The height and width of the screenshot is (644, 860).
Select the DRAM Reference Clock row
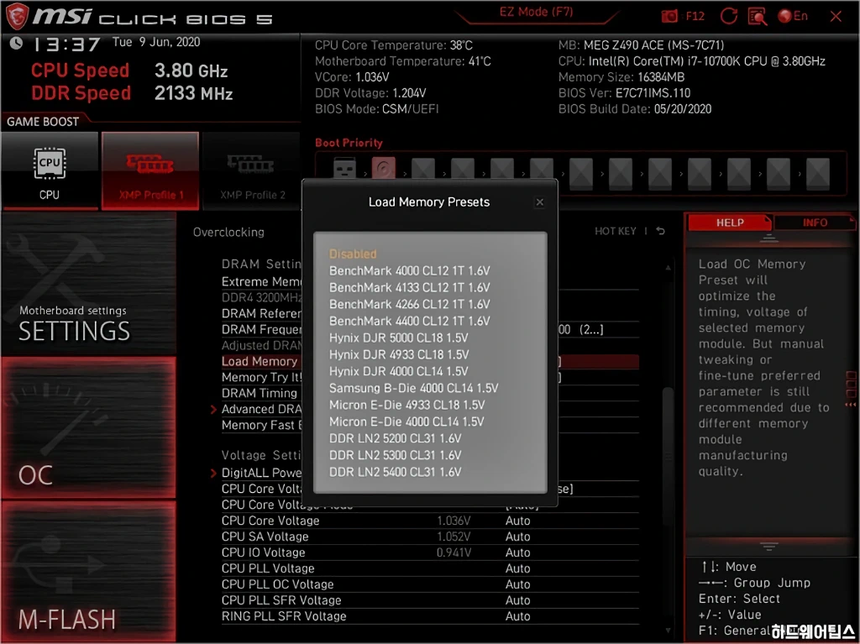pyautogui.click(x=430, y=313)
